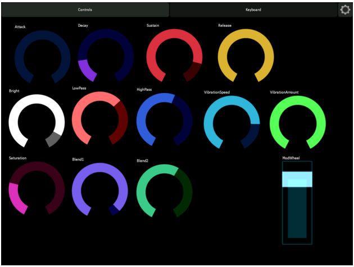
Task: Click the purple Decay knob
Action: (x=106, y=56)
